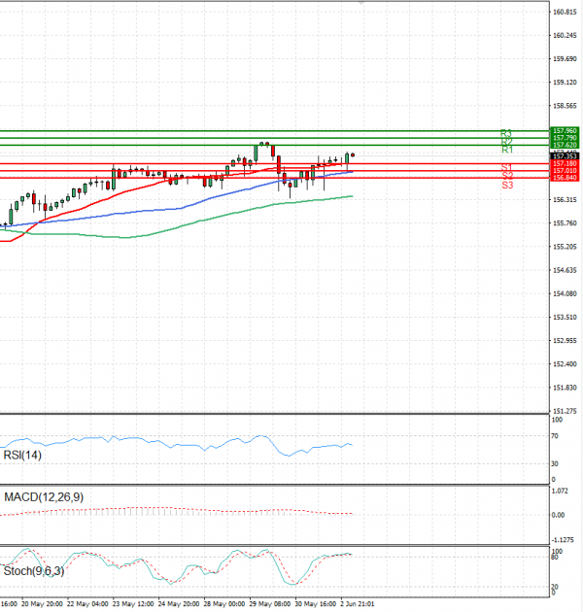Click the green 157.790 price tag
The height and width of the screenshot is (612, 583).
click(x=565, y=138)
